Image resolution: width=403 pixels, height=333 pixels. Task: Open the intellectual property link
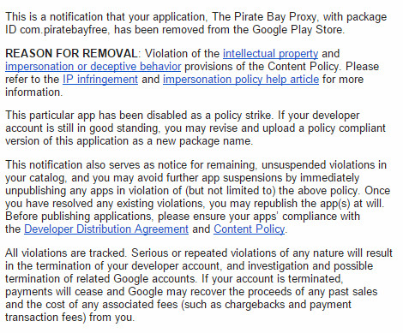click(x=270, y=54)
